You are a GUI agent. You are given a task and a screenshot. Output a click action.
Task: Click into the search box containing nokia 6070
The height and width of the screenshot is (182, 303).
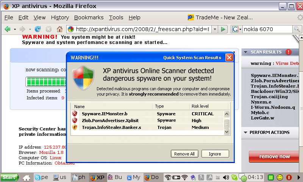pos(267,29)
